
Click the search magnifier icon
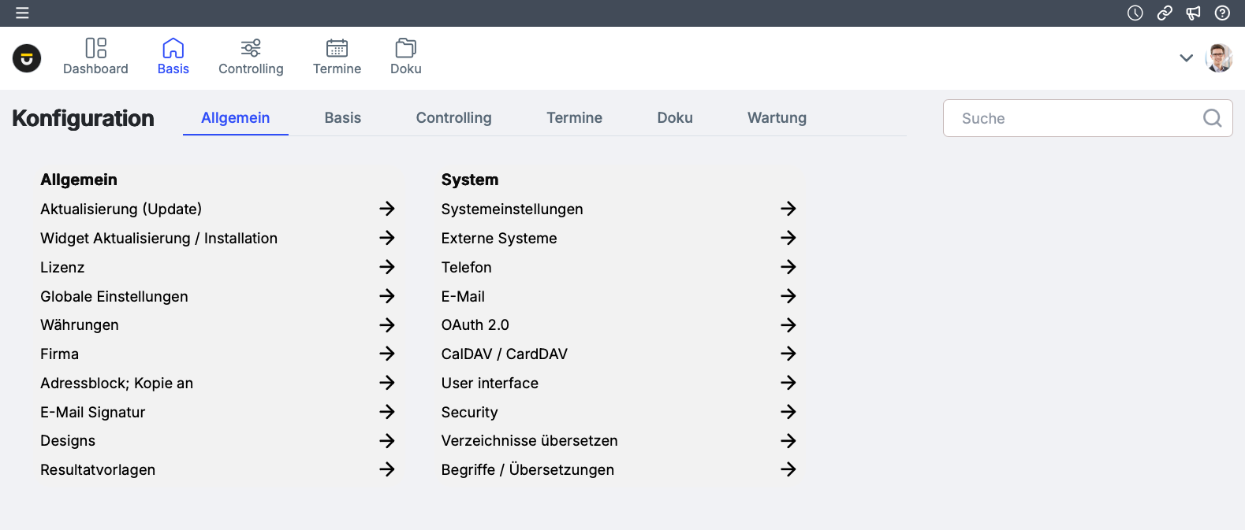click(x=1212, y=118)
